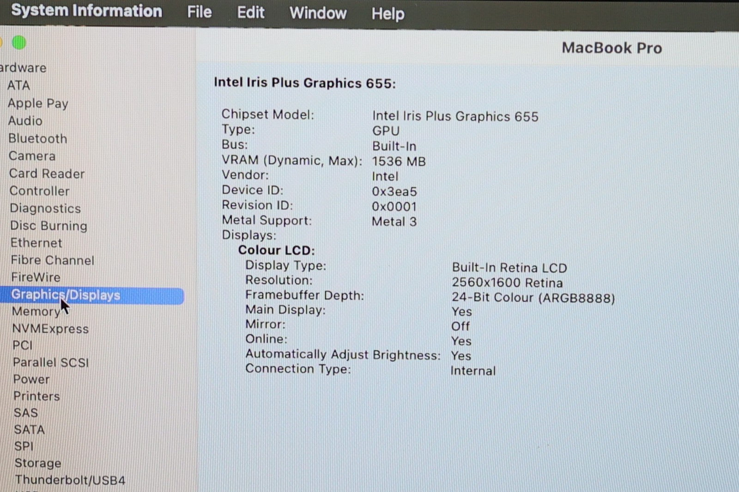The image size is (739, 492).
Task: Select Ethernet in the sidebar
Action: [36, 243]
